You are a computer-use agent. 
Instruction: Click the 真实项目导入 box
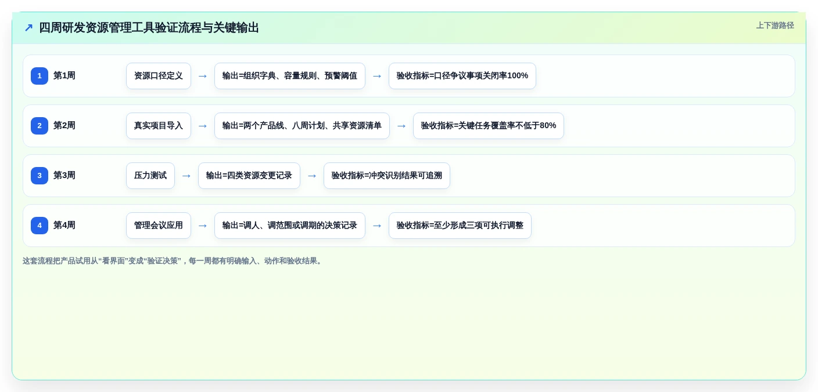pos(159,126)
